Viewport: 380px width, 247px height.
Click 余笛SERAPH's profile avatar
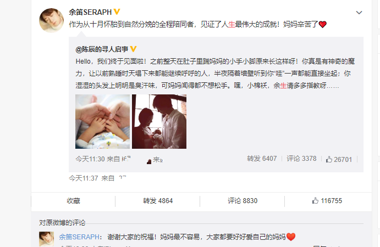pos(51,20)
